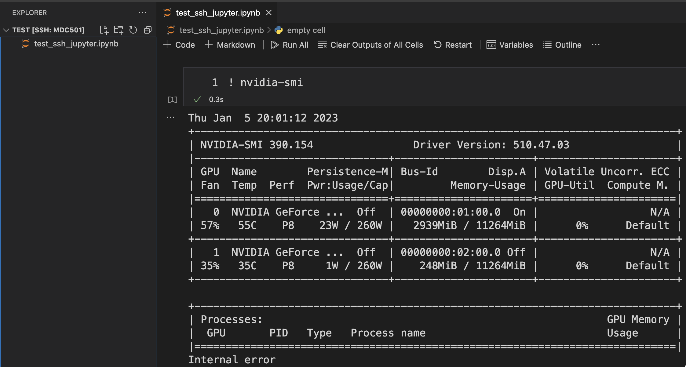Add a new Code cell

coord(179,45)
